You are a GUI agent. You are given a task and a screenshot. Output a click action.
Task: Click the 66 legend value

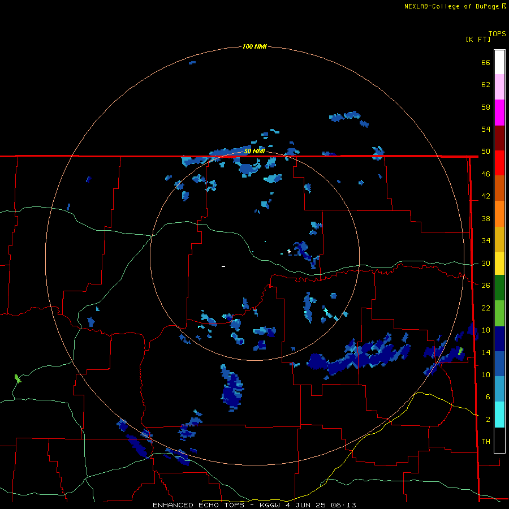point(486,62)
